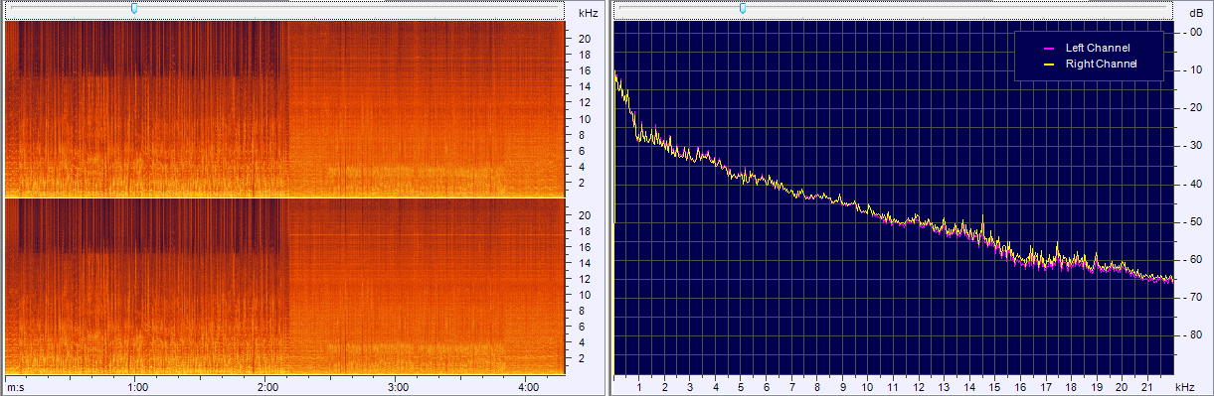Click the 4:00 time marker on spectrogram timeline
1214x396 pixels.
tap(529, 386)
